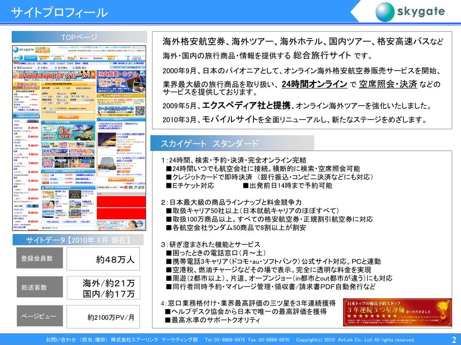Click heading 4:窓口業務格付け・業界最高評価の三ツ星
The height and width of the screenshot is (345, 461).
click(248, 303)
